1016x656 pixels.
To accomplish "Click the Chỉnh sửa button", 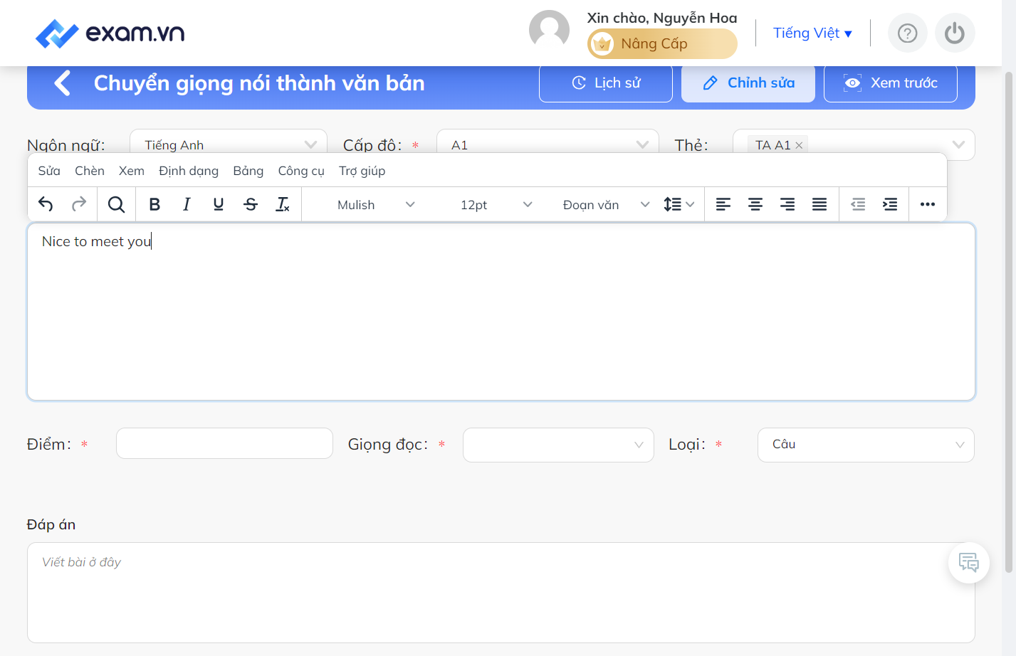I will coord(748,83).
